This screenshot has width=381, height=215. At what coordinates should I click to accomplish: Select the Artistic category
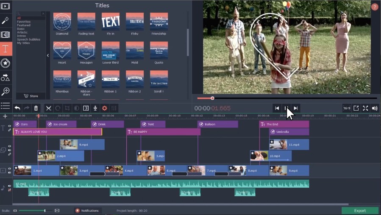coord(22,32)
